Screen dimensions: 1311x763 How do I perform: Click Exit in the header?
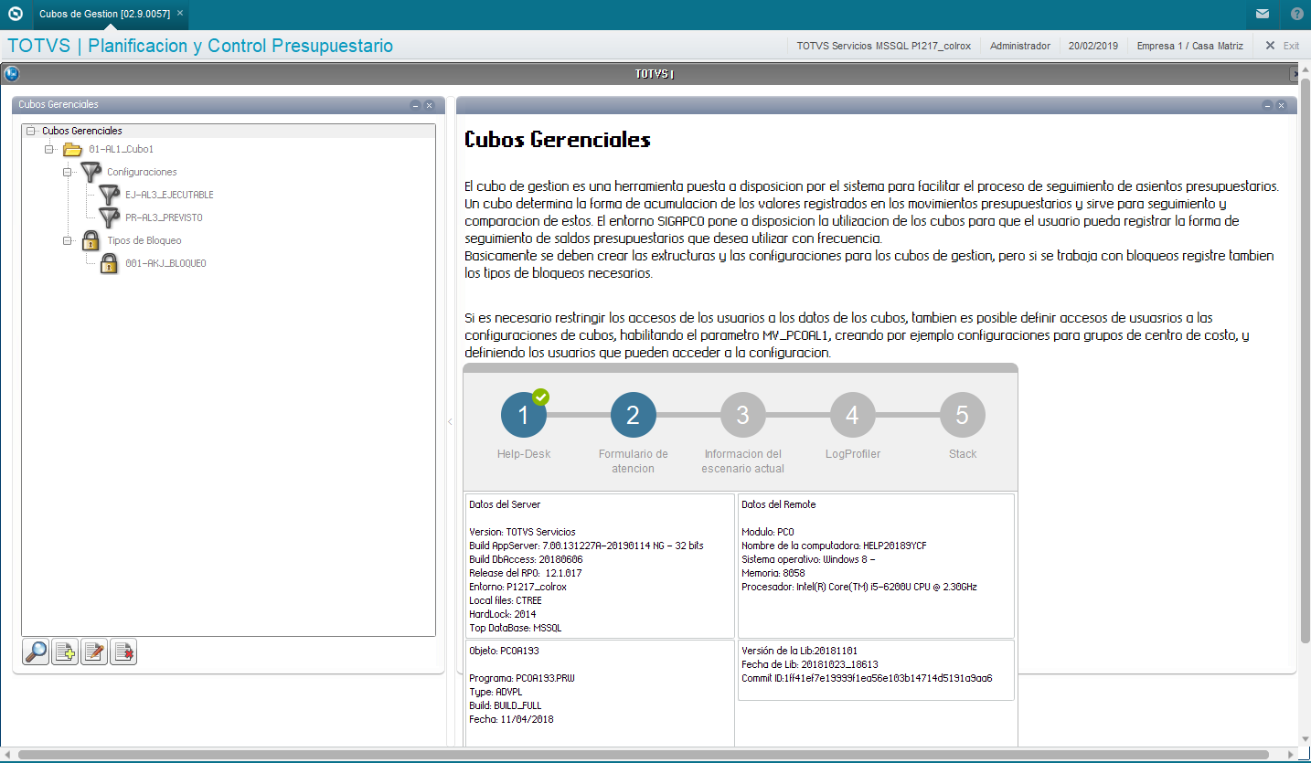click(1282, 46)
